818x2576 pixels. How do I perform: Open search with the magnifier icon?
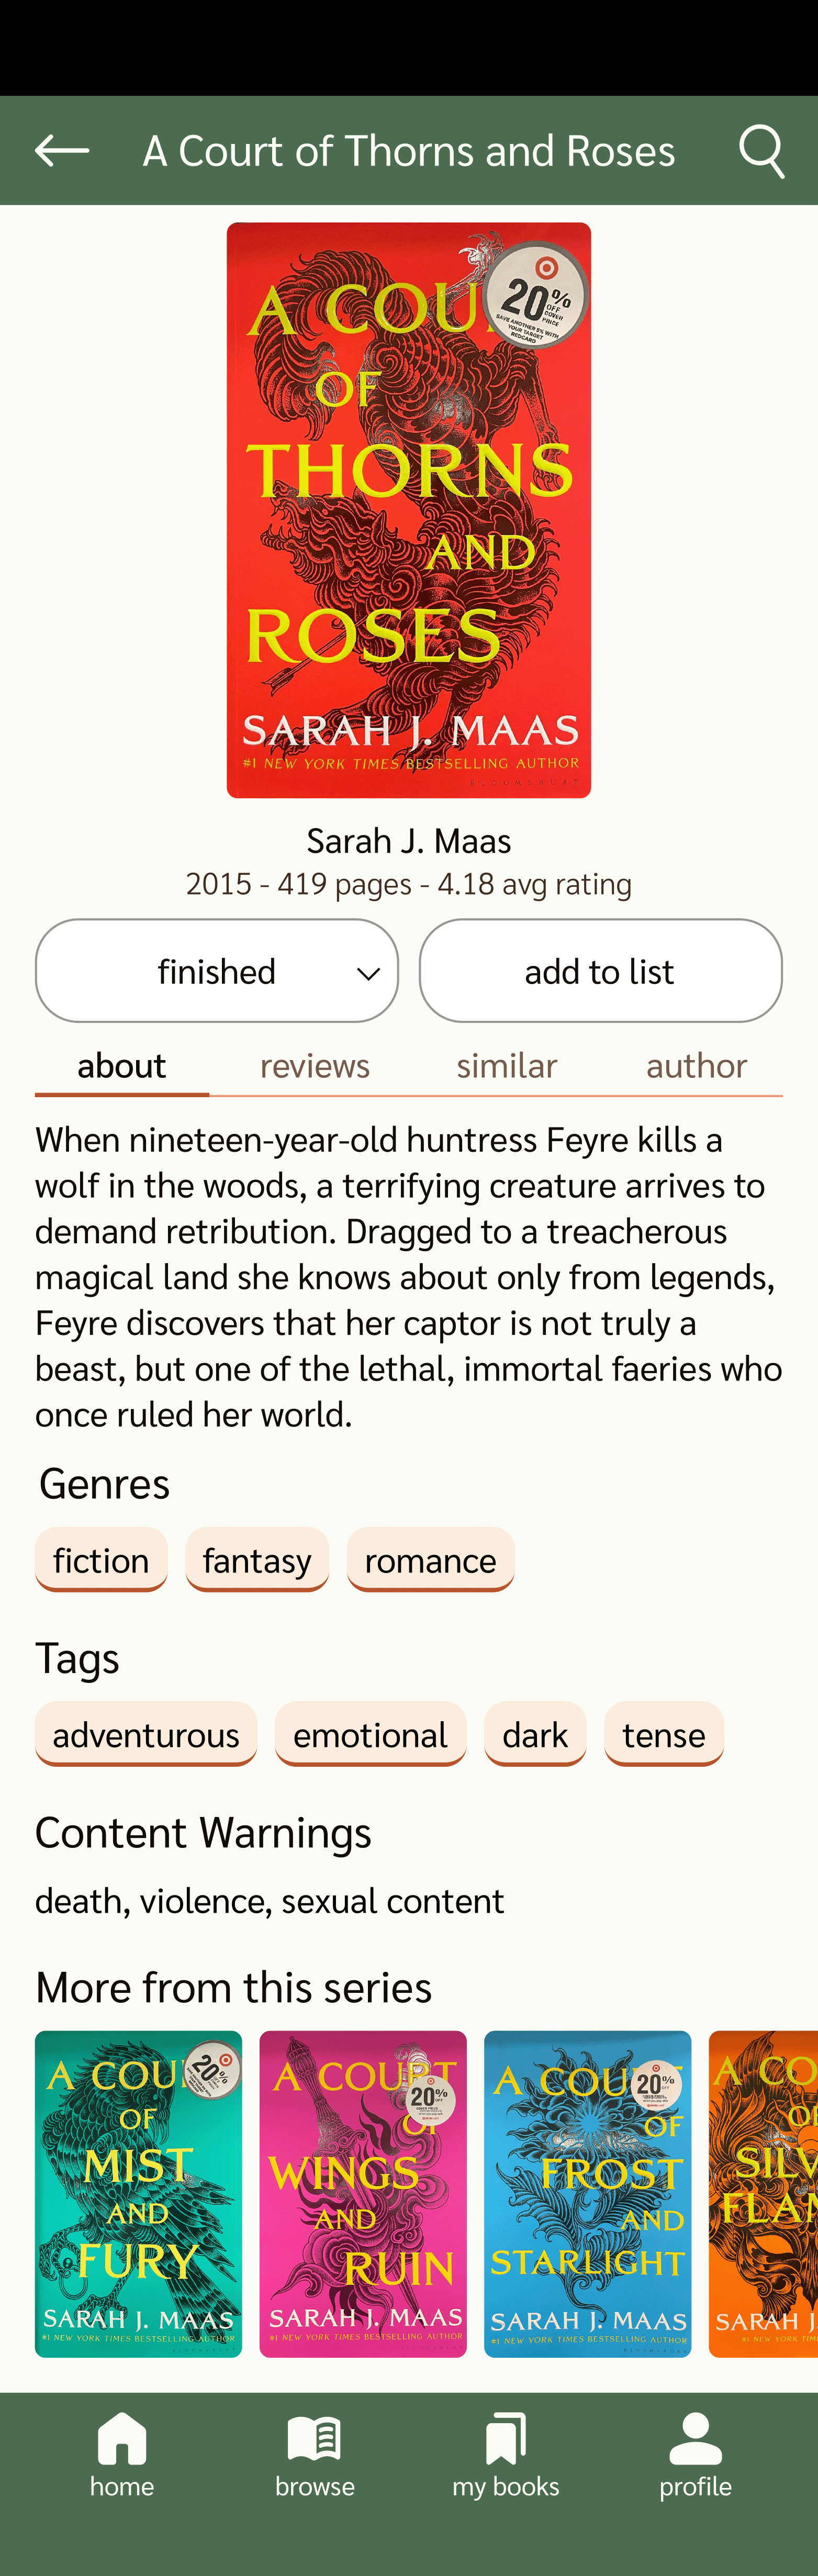761,151
